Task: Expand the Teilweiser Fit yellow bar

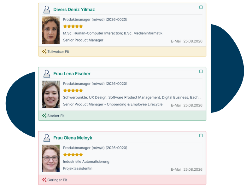Action: (x=122, y=52)
